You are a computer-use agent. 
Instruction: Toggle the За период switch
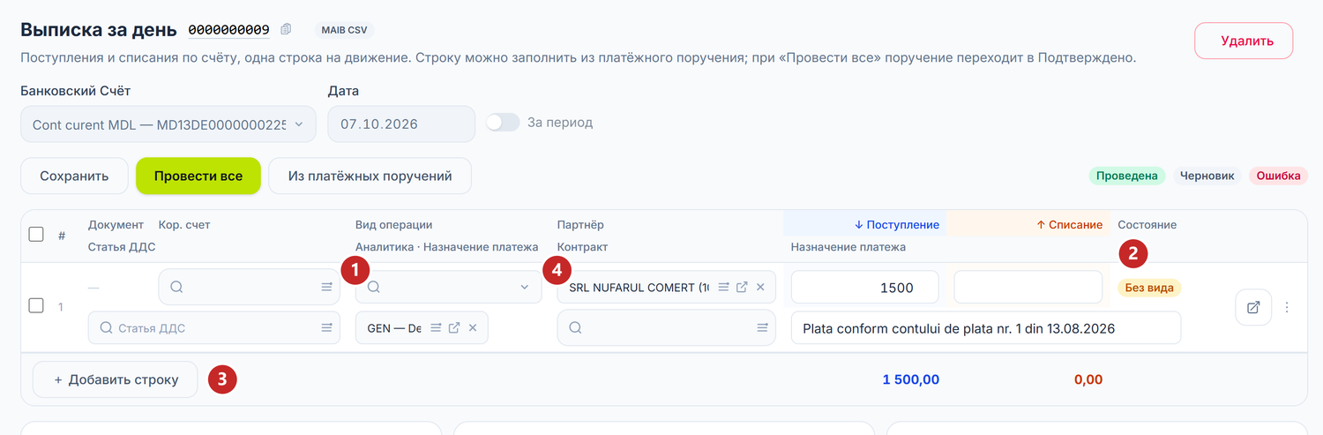(x=503, y=123)
